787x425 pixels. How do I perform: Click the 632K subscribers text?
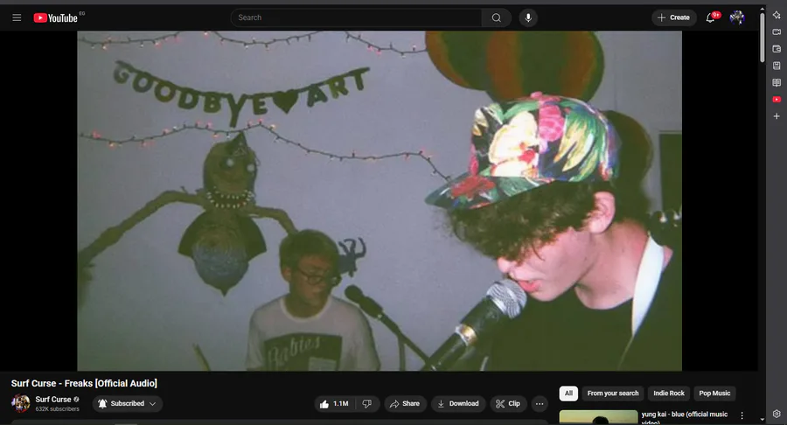pos(57,409)
